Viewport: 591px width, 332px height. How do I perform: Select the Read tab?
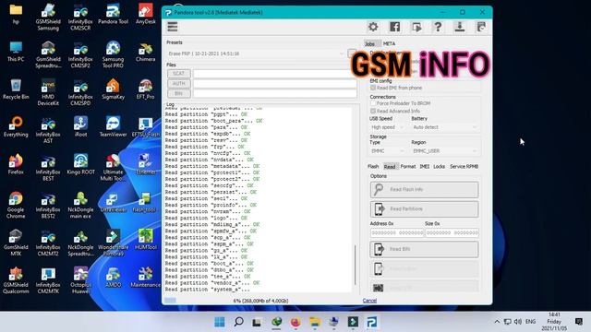390,166
